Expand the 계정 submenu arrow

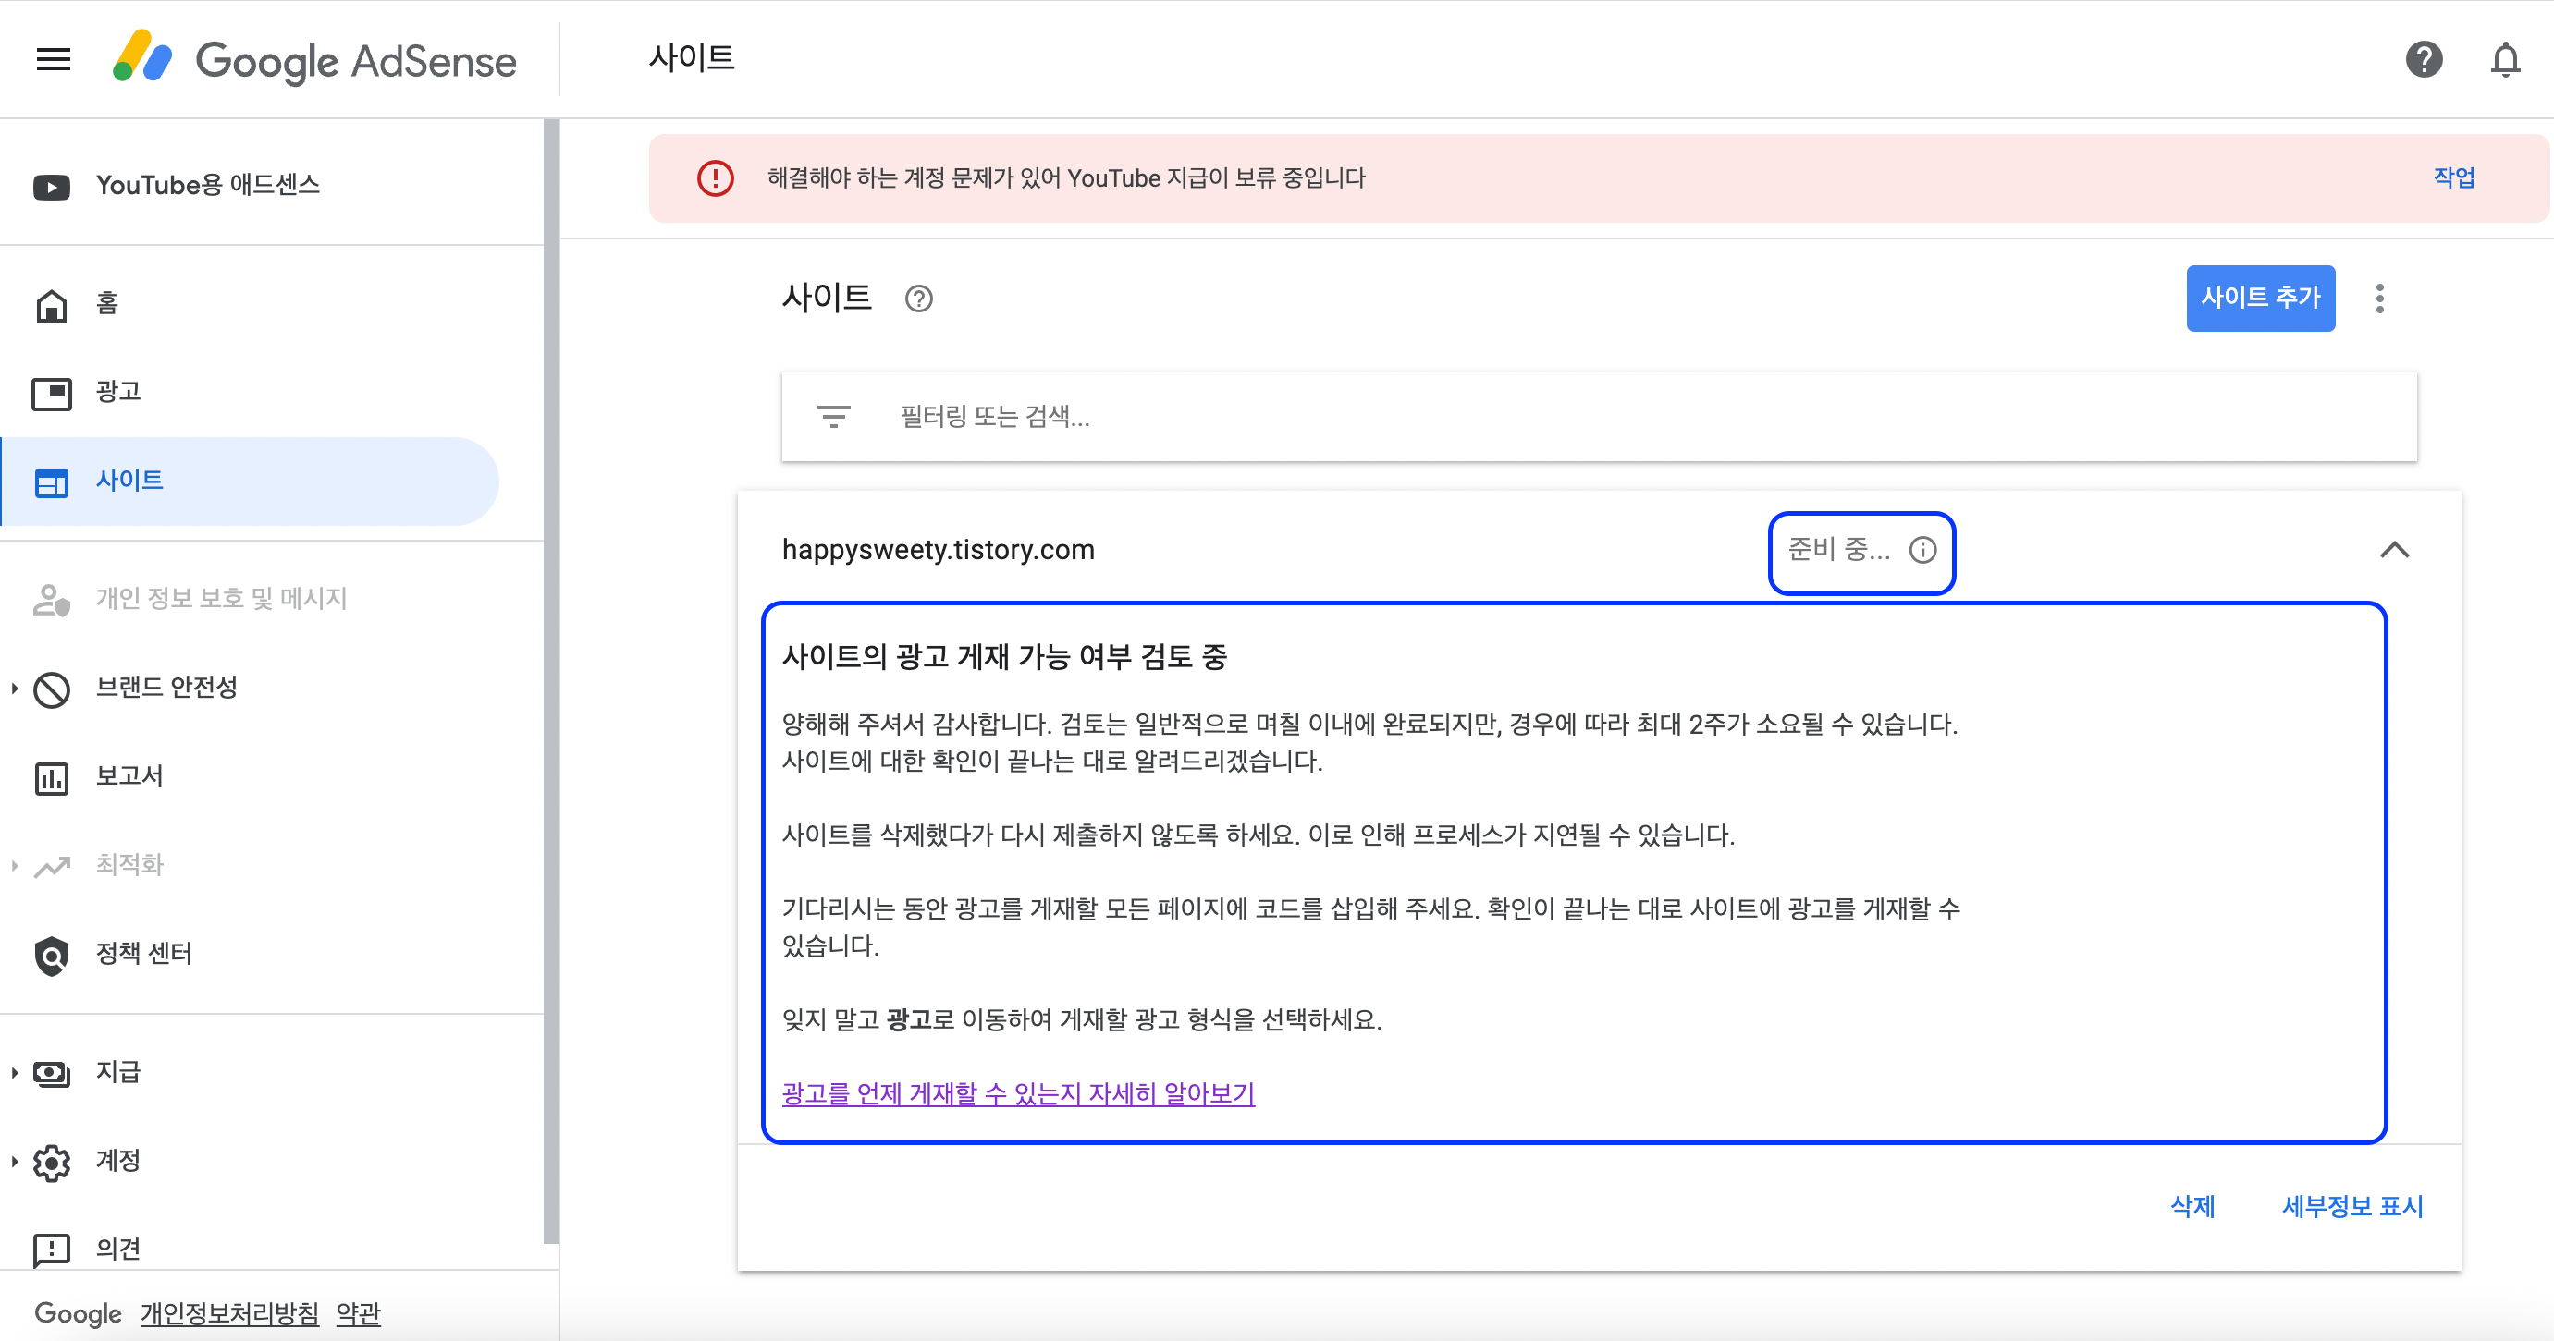pos(14,1162)
